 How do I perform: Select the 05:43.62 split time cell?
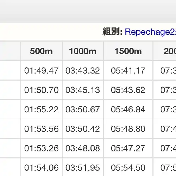click(128, 90)
